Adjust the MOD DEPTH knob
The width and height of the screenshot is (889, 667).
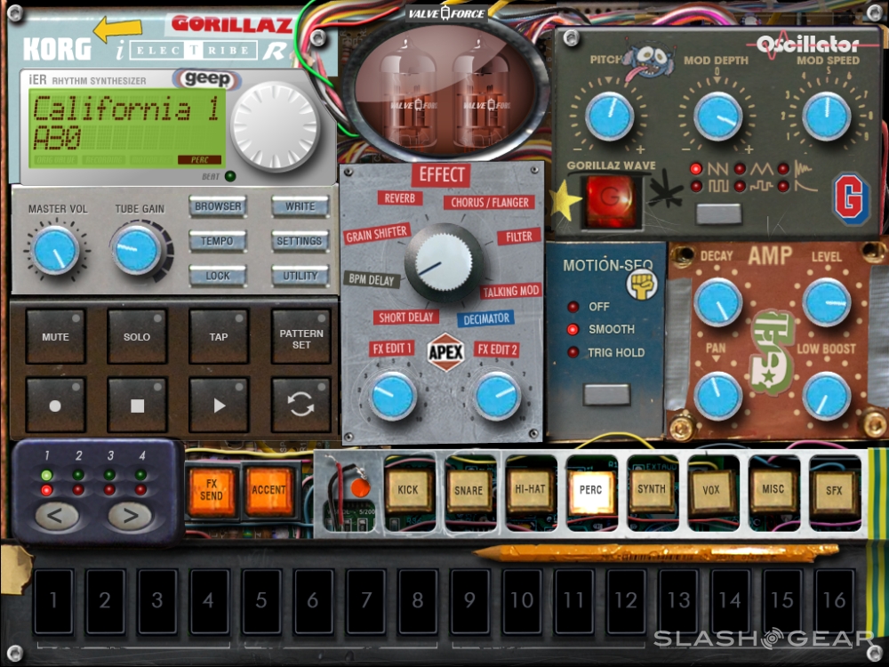pos(717,117)
